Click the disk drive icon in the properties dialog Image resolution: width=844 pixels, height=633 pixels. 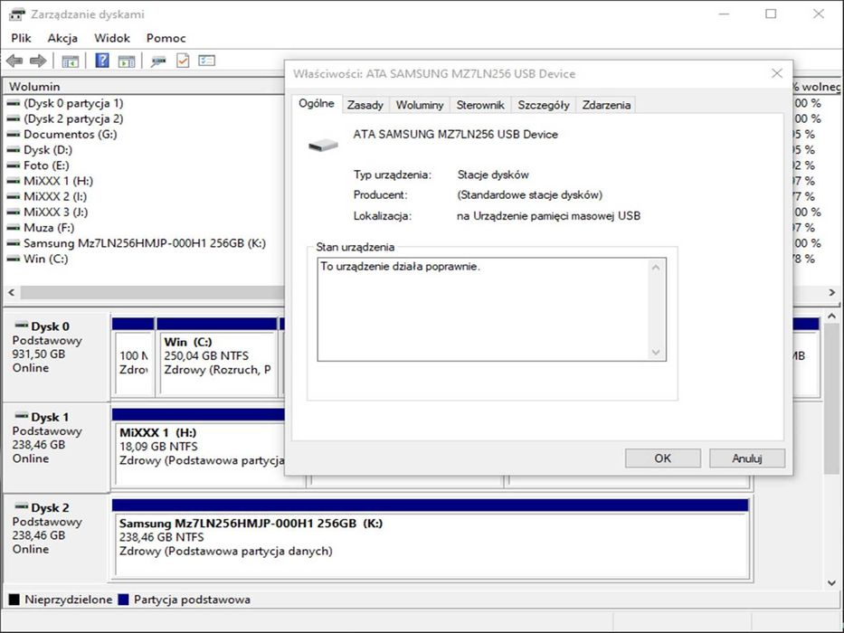point(323,145)
